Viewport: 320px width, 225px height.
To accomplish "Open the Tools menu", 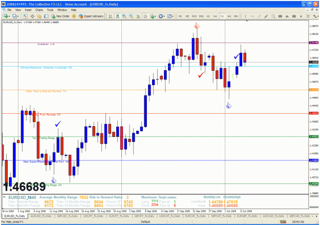I will [50, 10].
